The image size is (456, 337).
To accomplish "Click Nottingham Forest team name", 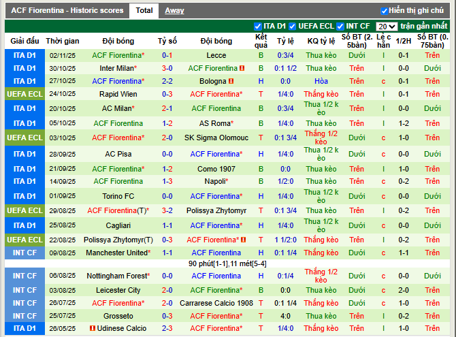I will click(116, 276).
